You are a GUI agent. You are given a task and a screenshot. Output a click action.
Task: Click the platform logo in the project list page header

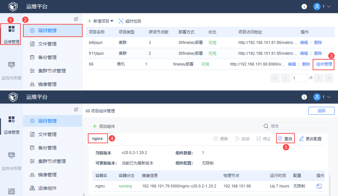pyautogui.click(x=13, y=7)
